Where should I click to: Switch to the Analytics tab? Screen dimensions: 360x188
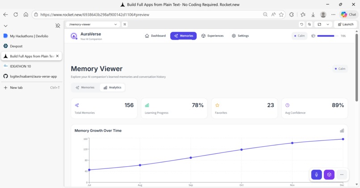[x=112, y=88]
